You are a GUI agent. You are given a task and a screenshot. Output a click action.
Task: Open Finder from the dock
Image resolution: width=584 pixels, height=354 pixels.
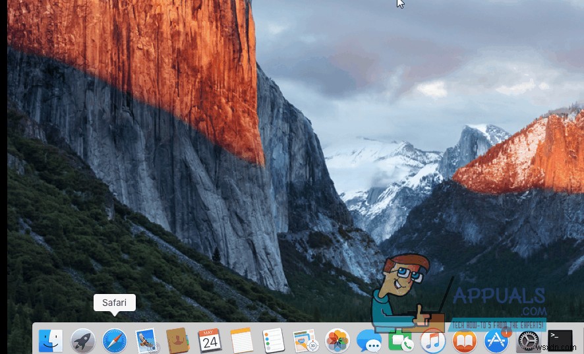[51, 341]
